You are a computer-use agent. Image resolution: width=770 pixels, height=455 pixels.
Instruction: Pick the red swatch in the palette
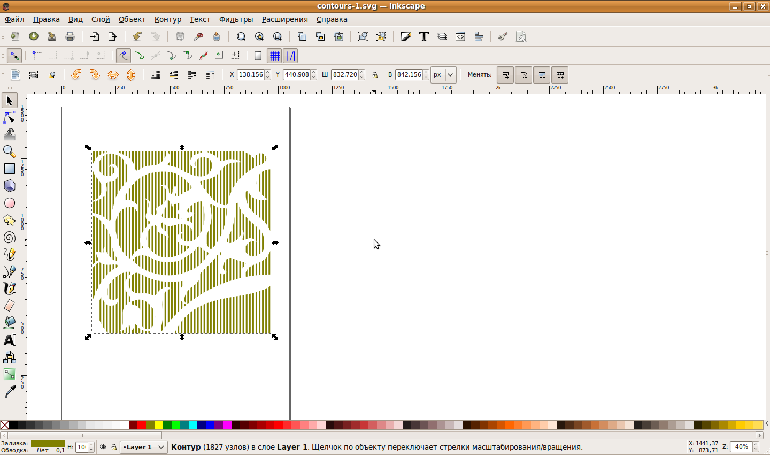click(142, 425)
